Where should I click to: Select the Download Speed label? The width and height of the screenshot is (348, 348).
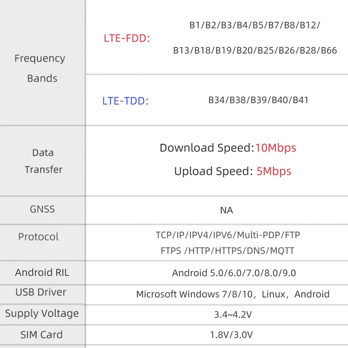pos(207,148)
